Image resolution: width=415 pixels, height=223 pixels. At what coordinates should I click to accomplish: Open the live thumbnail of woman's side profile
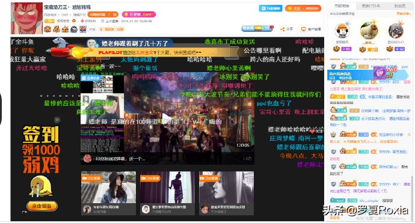(226, 193)
